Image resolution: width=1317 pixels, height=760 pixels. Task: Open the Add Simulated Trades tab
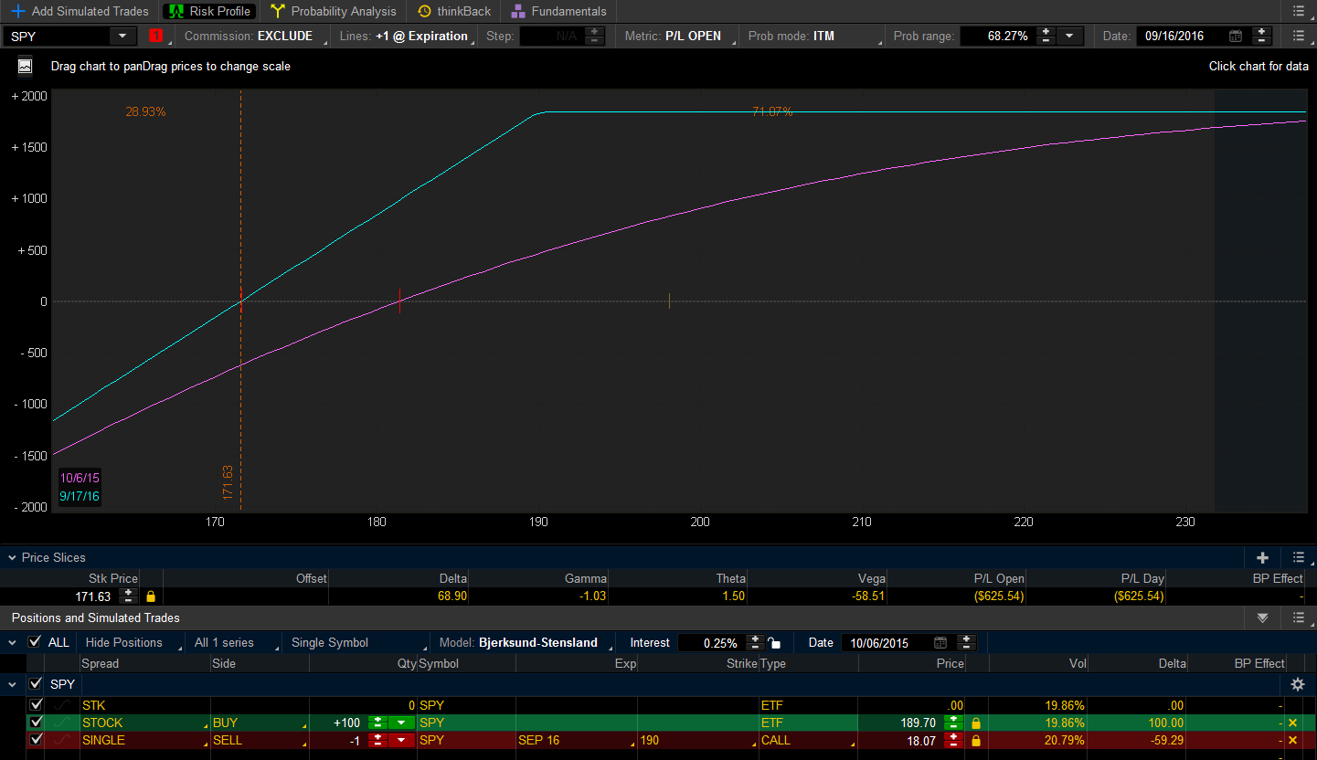tap(79, 11)
